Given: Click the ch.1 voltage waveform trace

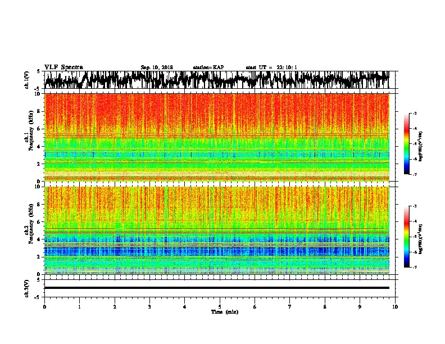Looking at the screenshot, I should tap(216, 80).
